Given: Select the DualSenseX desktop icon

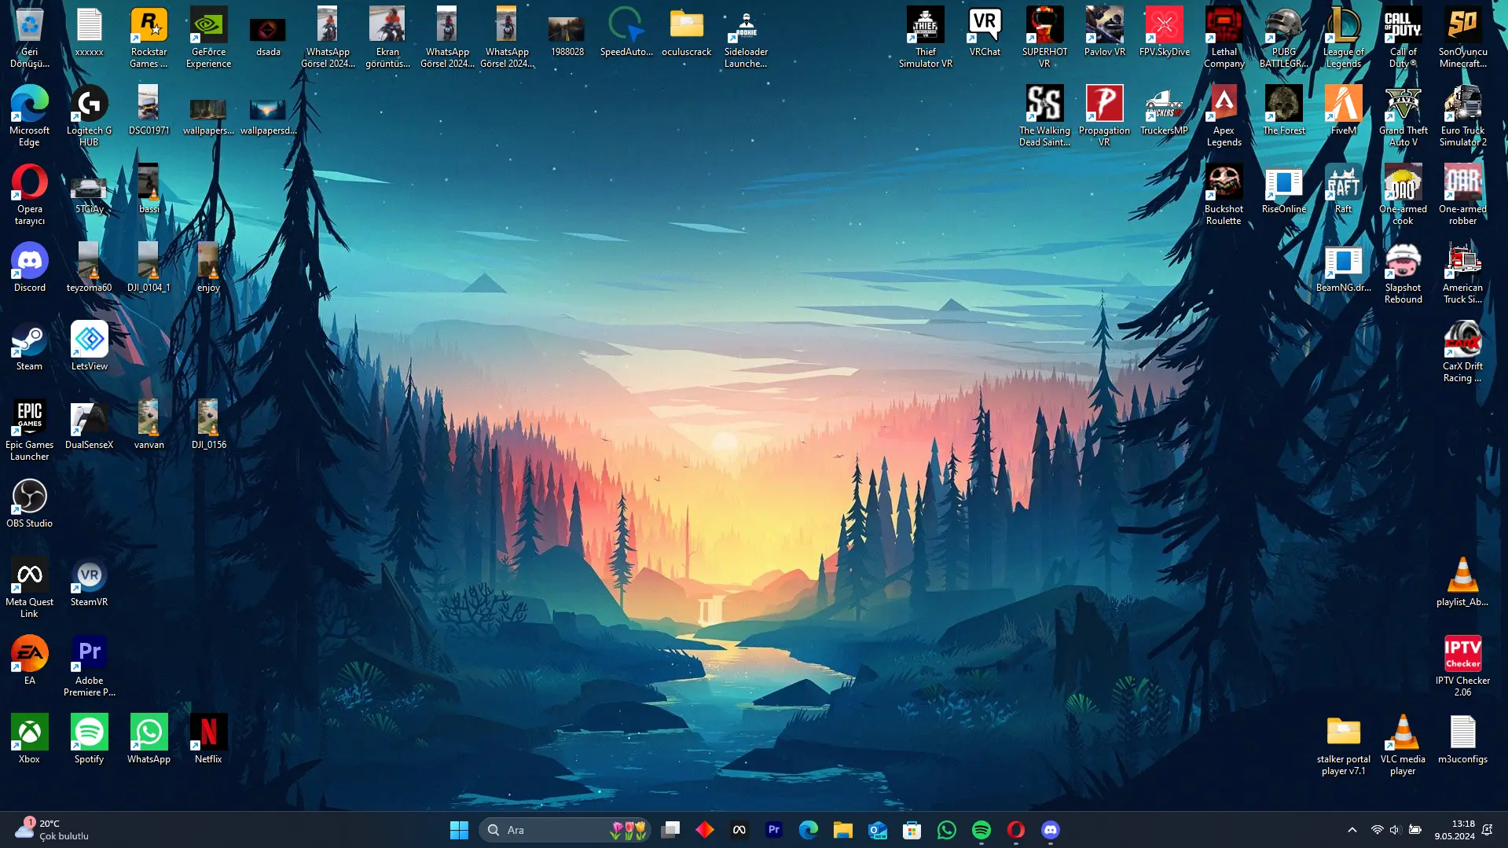Looking at the screenshot, I should tap(89, 424).
